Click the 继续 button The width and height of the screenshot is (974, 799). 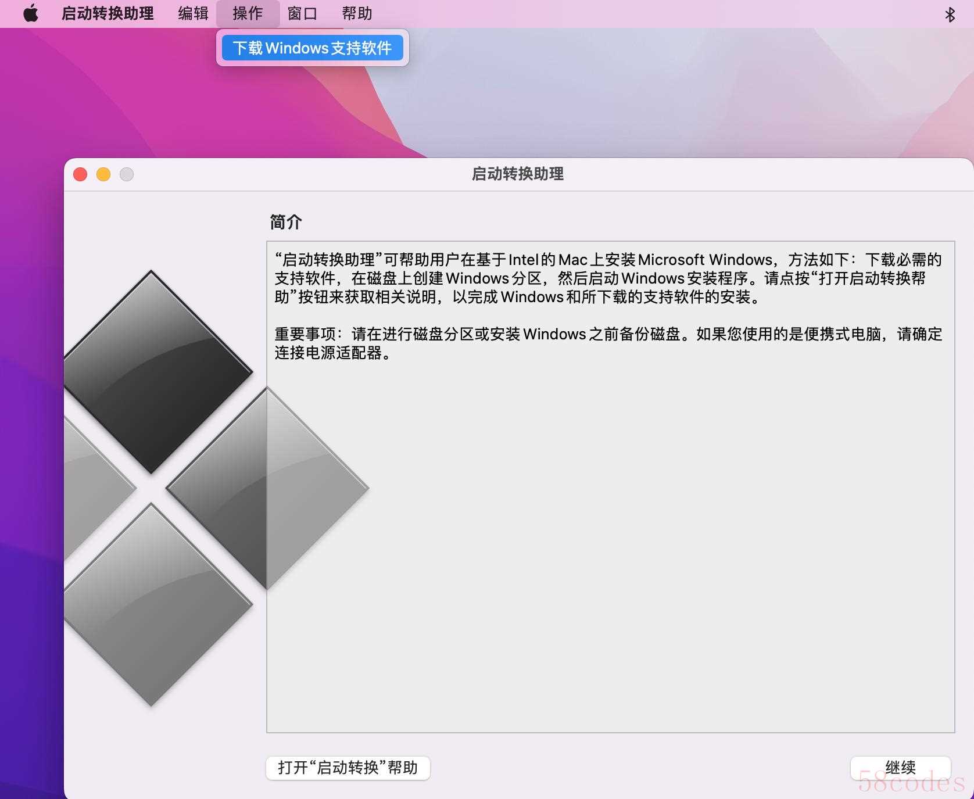900,768
